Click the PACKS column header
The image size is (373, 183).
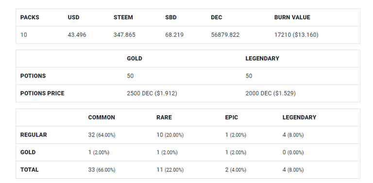[x=30, y=17]
